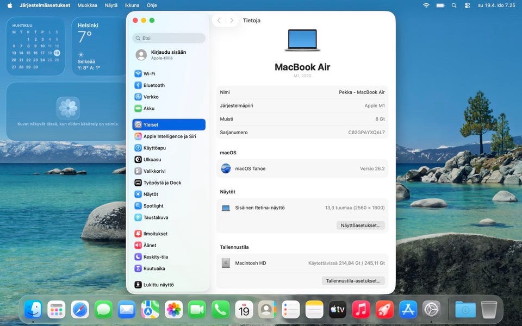The width and height of the screenshot is (522, 326).
Task: Open Käyttöapu accessibility settings
Action: tap(169, 148)
